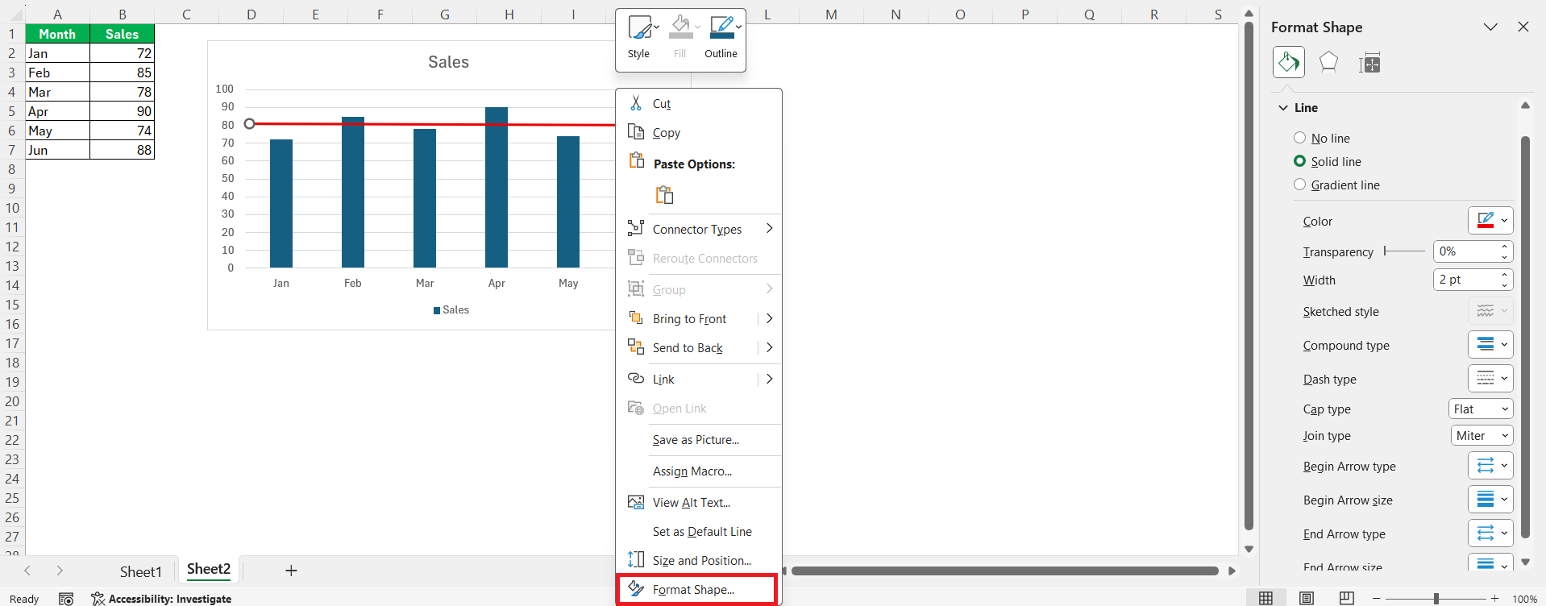
Task: Open Format Shape pane options chevron
Action: pos(1490,27)
